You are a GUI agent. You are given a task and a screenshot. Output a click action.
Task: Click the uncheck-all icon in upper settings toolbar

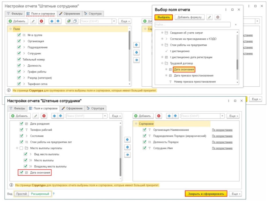tap(75, 21)
